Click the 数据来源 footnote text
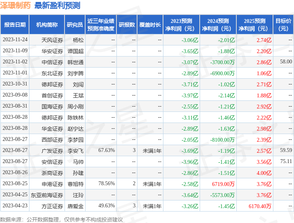This screenshot has width=294, height=223. point(61,220)
